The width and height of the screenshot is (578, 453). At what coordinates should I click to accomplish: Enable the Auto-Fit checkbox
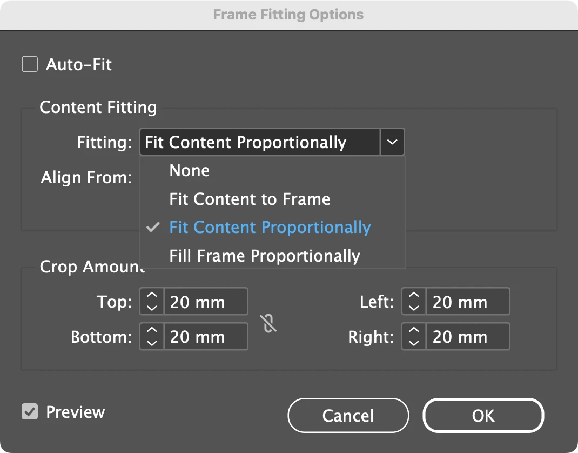click(x=30, y=65)
